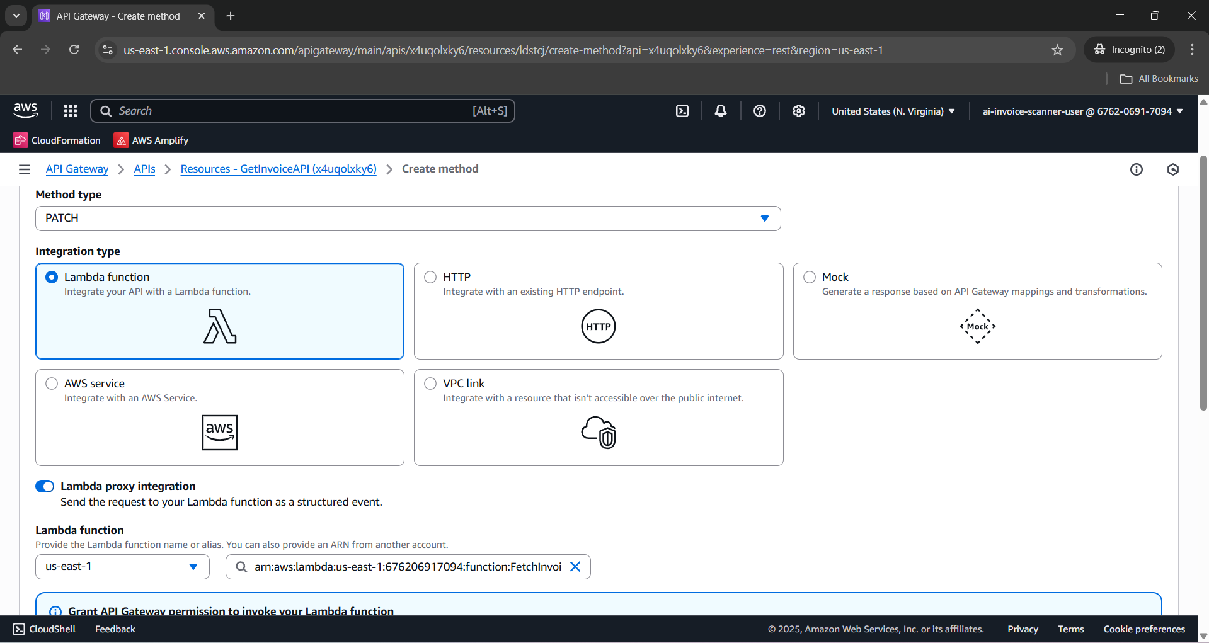Image resolution: width=1209 pixels, height=643 pixels.
Task: Open the us-east-1 Lambda region dropdown
Action: pos(122,567)
